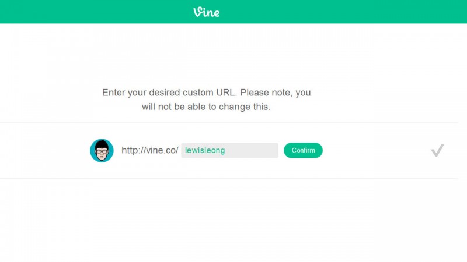467x262 pixels.
Task: Click the cartoon avatar profile picture
Action: tap(102, 150)
